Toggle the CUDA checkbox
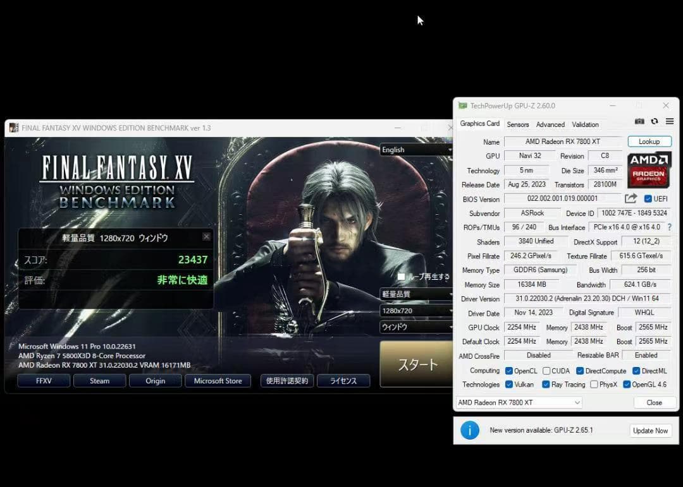683x487 pixels. tap(545, 371)
